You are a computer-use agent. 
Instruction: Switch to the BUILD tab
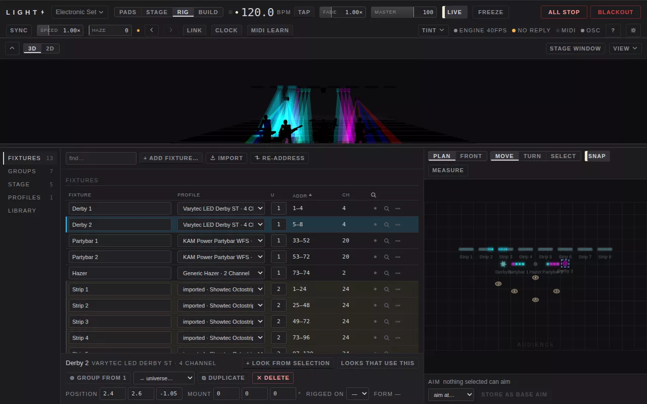coord(208,12)
